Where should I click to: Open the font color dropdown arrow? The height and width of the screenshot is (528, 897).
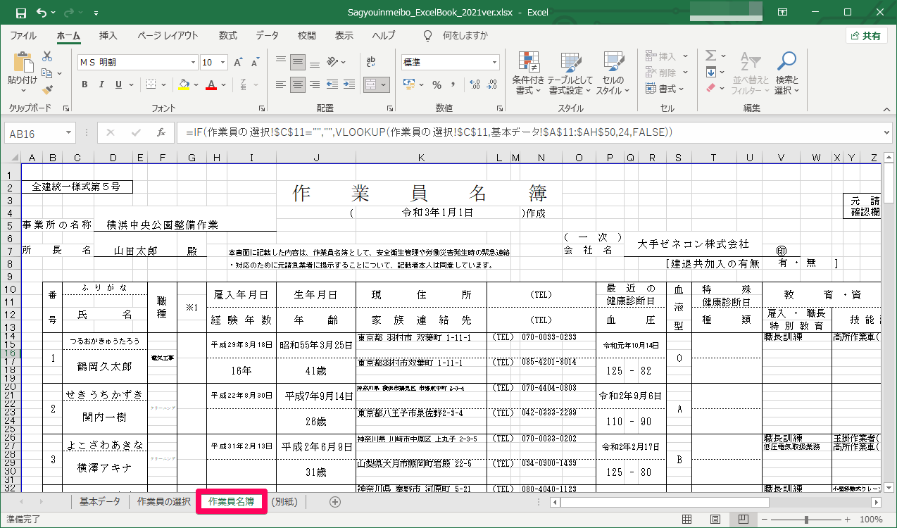pos(223,84)
